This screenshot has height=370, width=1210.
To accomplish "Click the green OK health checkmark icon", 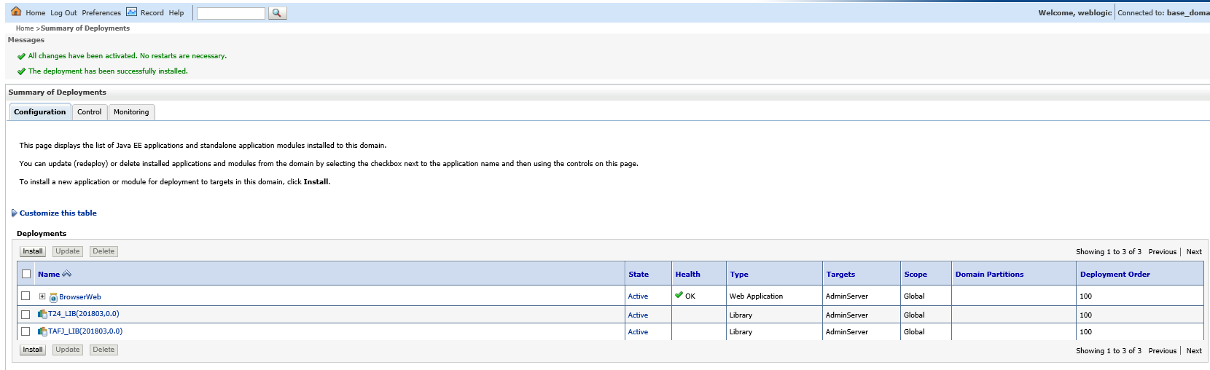I will [x=679, y=295].
